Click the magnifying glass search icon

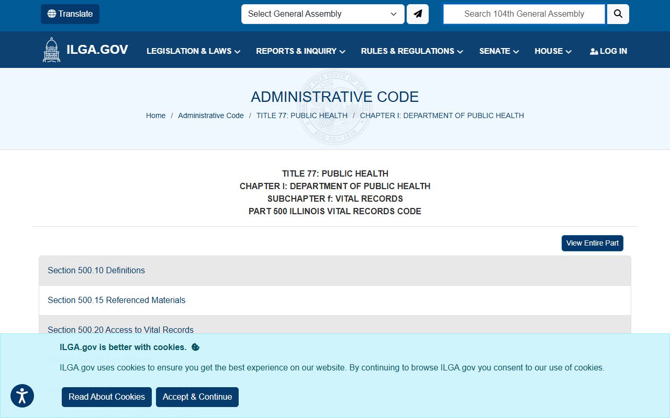click(618, 14)
